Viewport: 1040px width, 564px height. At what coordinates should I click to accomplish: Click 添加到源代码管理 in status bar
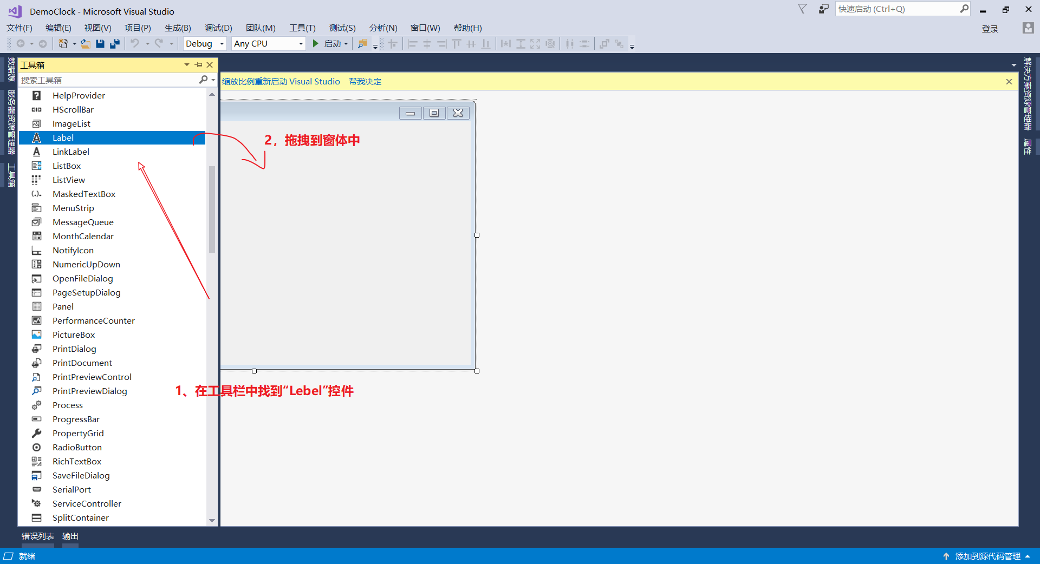[x=987, y=556]
